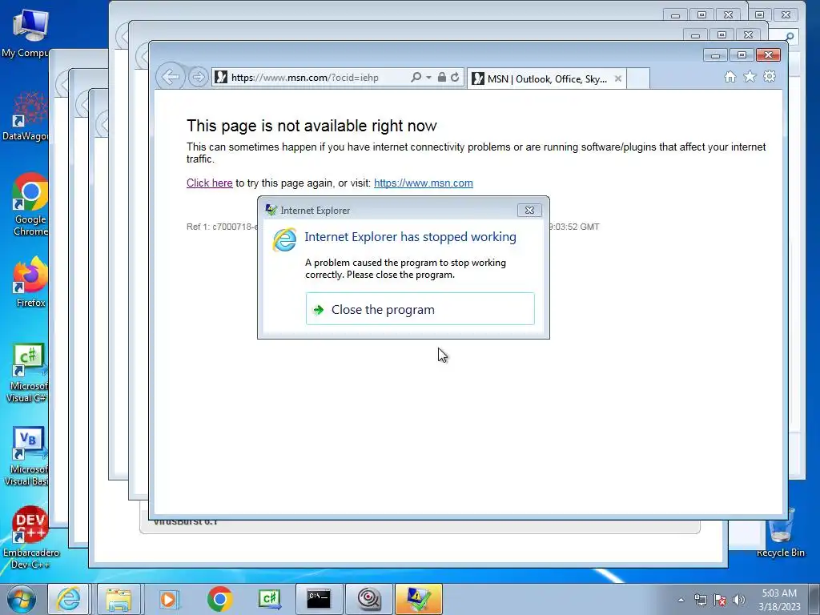820x615 pixels.
Task: Close the Internet Explorer error dialog
Action: pos(529,211)
